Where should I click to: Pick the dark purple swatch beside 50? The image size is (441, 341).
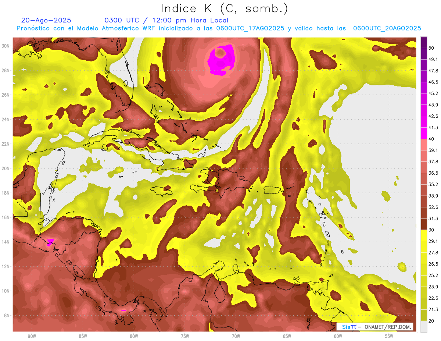424,43
